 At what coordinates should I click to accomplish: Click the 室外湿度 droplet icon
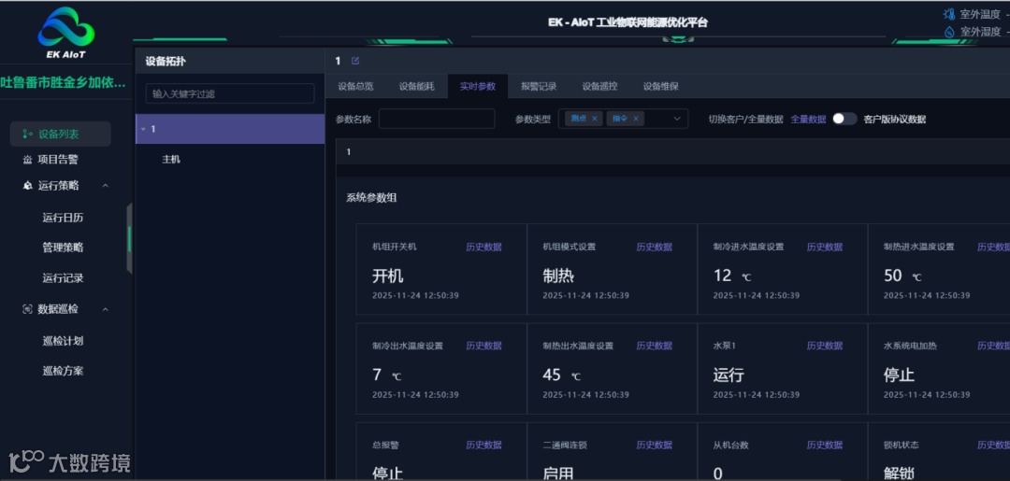tap(949, 31)
